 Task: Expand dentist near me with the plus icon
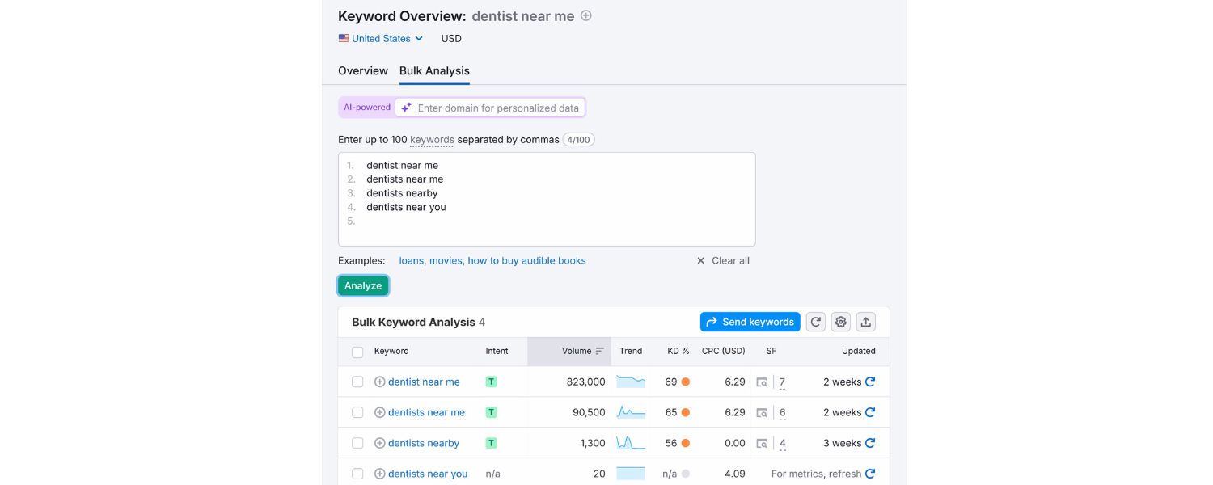pos(379,381)
